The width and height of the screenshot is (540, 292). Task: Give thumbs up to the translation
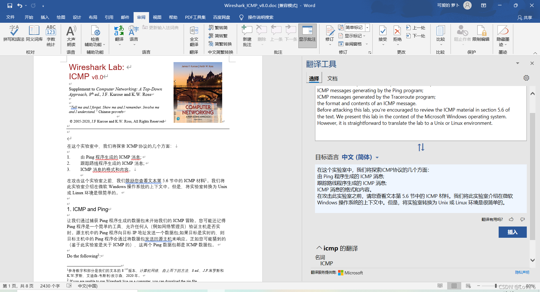click(x=511, y=219)
